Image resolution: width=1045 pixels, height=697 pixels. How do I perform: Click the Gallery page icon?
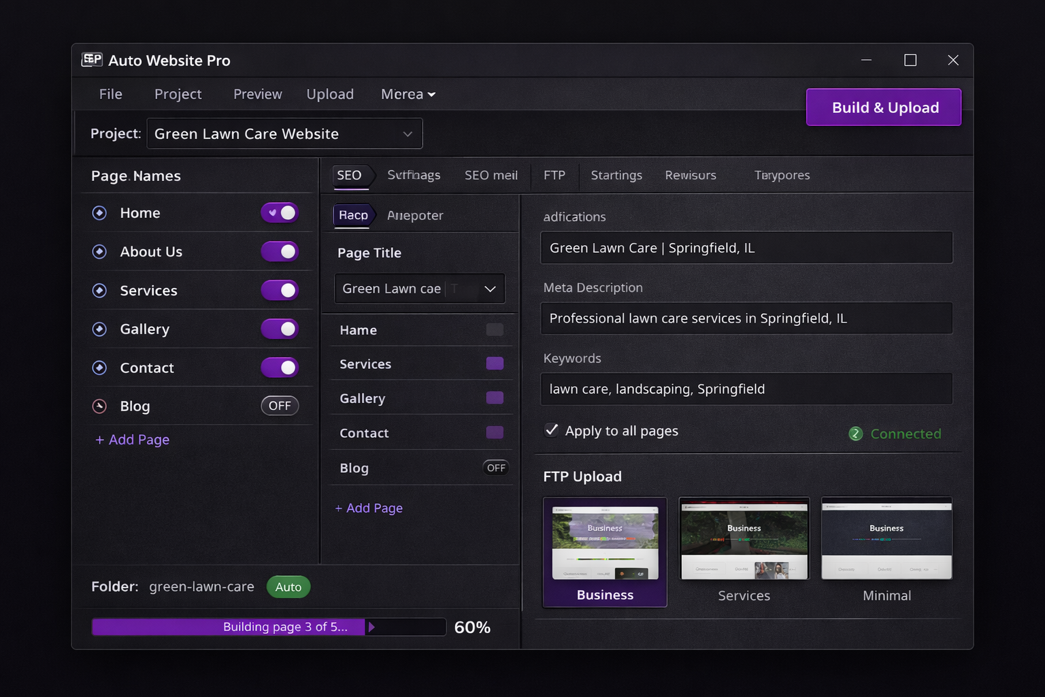click(99, 329)
